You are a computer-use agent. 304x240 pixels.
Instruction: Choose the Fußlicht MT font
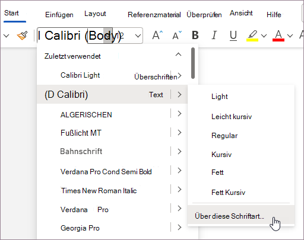tap(81, 133)
